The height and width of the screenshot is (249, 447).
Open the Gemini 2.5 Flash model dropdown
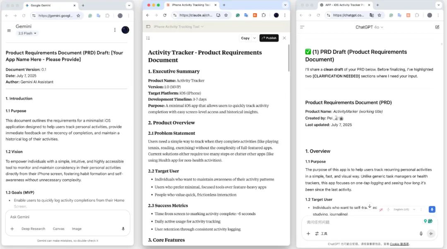[x=27, y=34]
